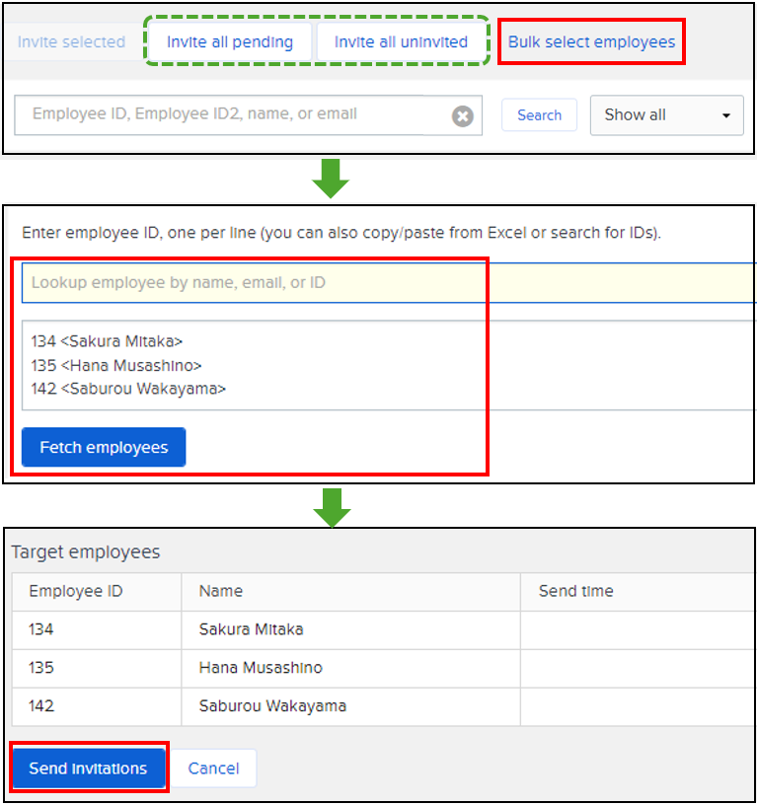
Task: Click the Cancel button
Action: click(x=214, y=768)
